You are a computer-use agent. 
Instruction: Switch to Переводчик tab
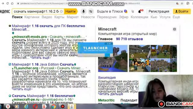(107, 17)
